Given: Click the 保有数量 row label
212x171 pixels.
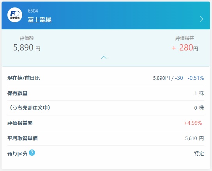Looking at the screenshot, I should pos(18,94).
